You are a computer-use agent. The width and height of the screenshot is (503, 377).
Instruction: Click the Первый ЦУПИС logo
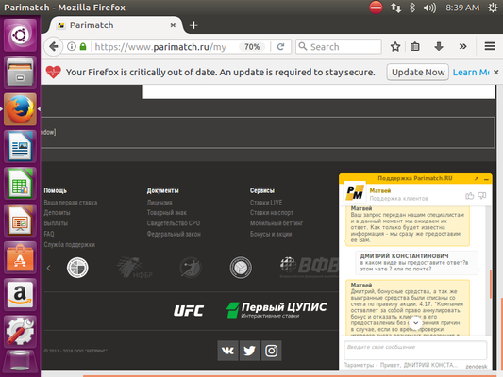pos(277,310)
